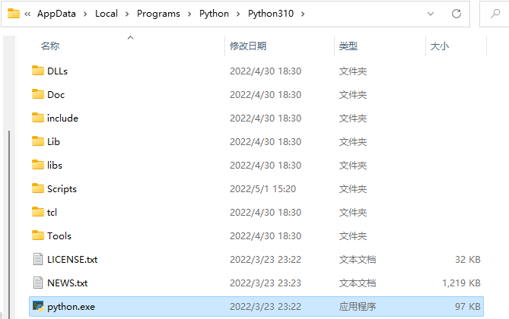This screenshot has width=509, height=319.
Task: Select the Doc folder icon
Action: pyautogui.click(x=38, y=94)
